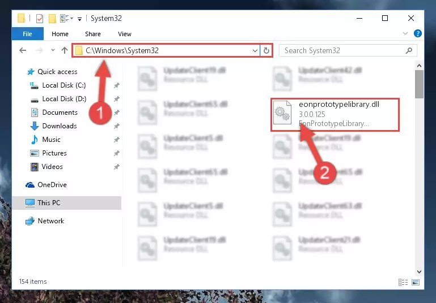Click the scroll up arrow of file list
Screen dimensions: 436x303
(x=419, y=66)
